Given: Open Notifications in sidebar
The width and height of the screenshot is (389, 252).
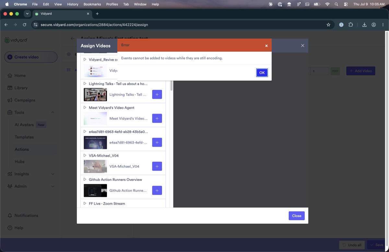Looking at the screenshot, I should [23, 215].
